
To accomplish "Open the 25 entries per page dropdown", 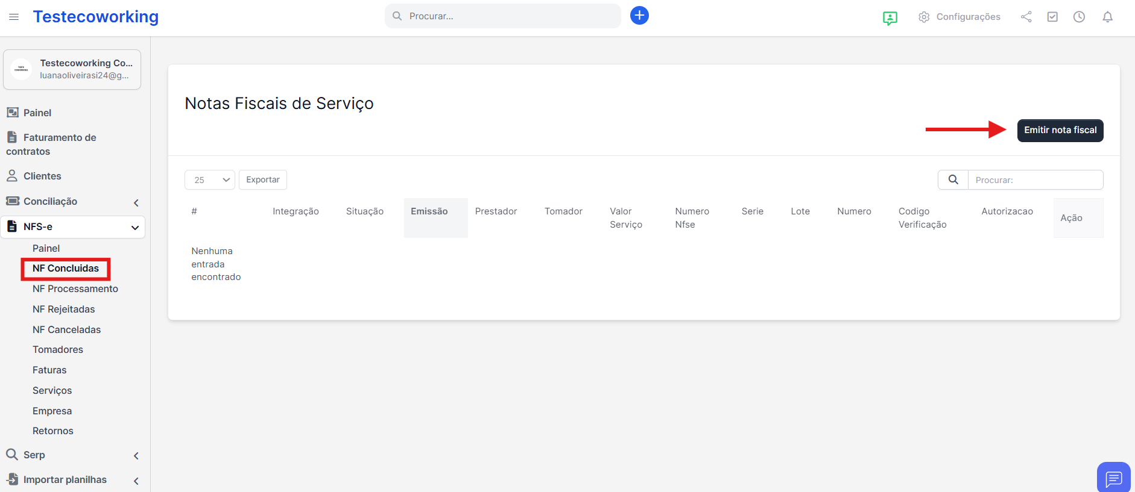I will [x=209, y=179].
